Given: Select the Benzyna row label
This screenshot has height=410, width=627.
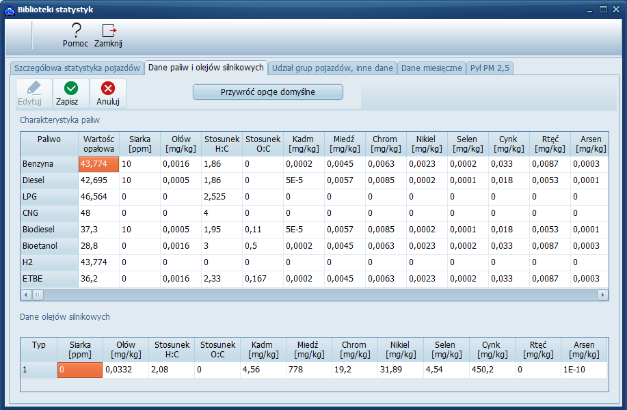Looking at the screenshot, I should tap(49, 164).
